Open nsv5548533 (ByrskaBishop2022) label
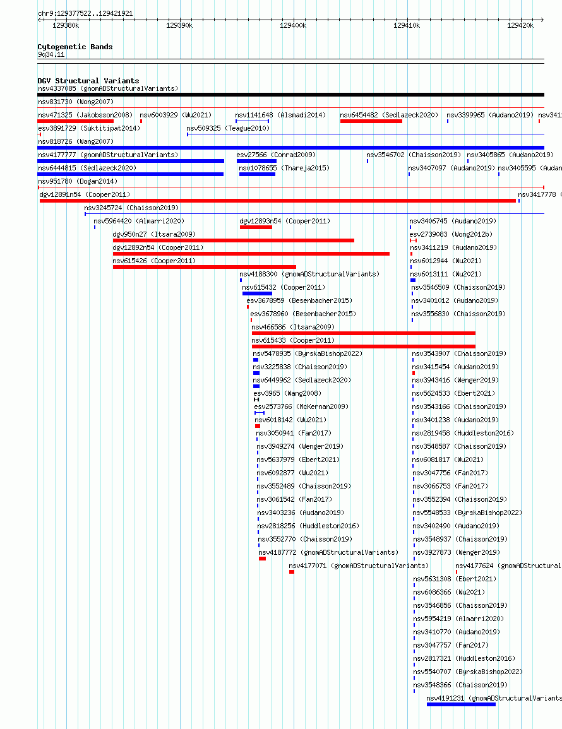 [467, 513]
